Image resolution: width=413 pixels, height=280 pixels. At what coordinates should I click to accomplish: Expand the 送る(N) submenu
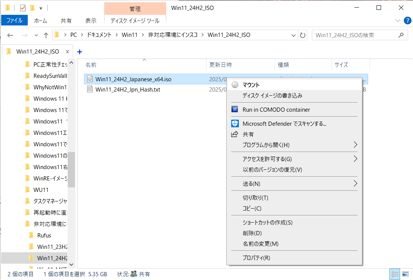coord(294,184)
